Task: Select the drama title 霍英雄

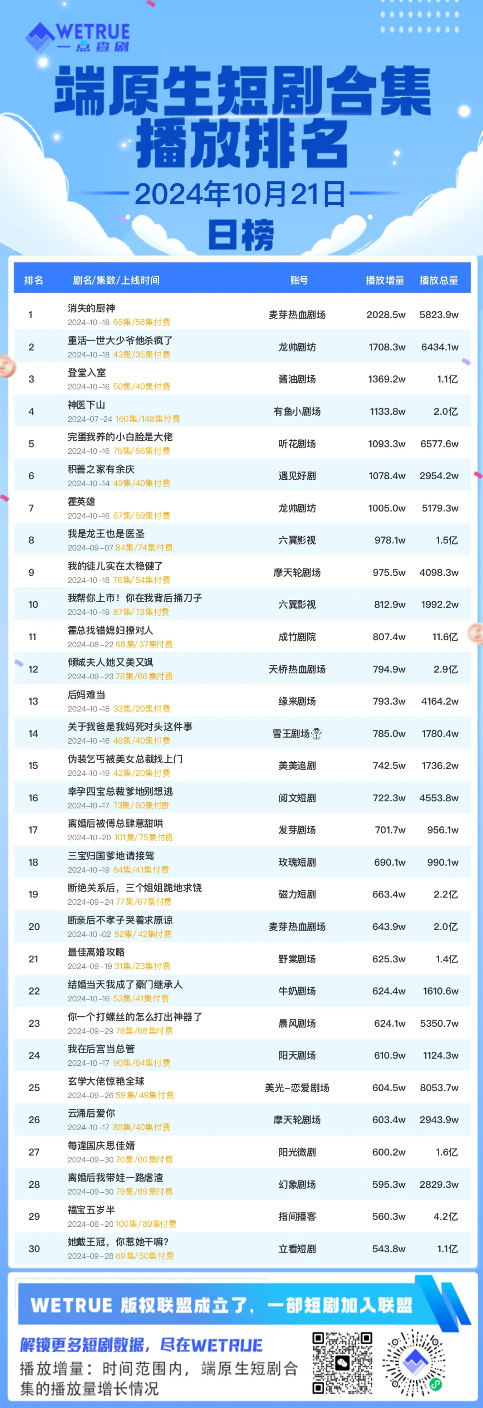Action: pos(81,501)
